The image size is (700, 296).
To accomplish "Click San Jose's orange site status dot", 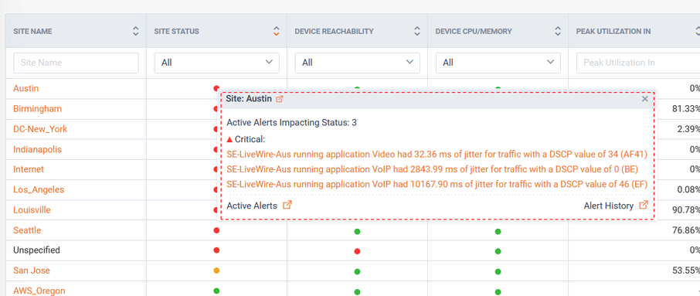I will [216, 270].
